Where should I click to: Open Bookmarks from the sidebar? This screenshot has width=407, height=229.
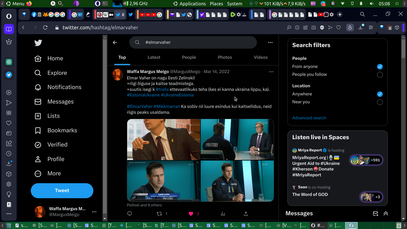pyautogui.click(x=62, y=130)
